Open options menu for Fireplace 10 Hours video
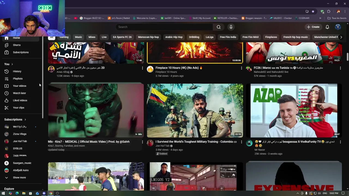This screenshot has width=349, height=196. click(241, 68)
